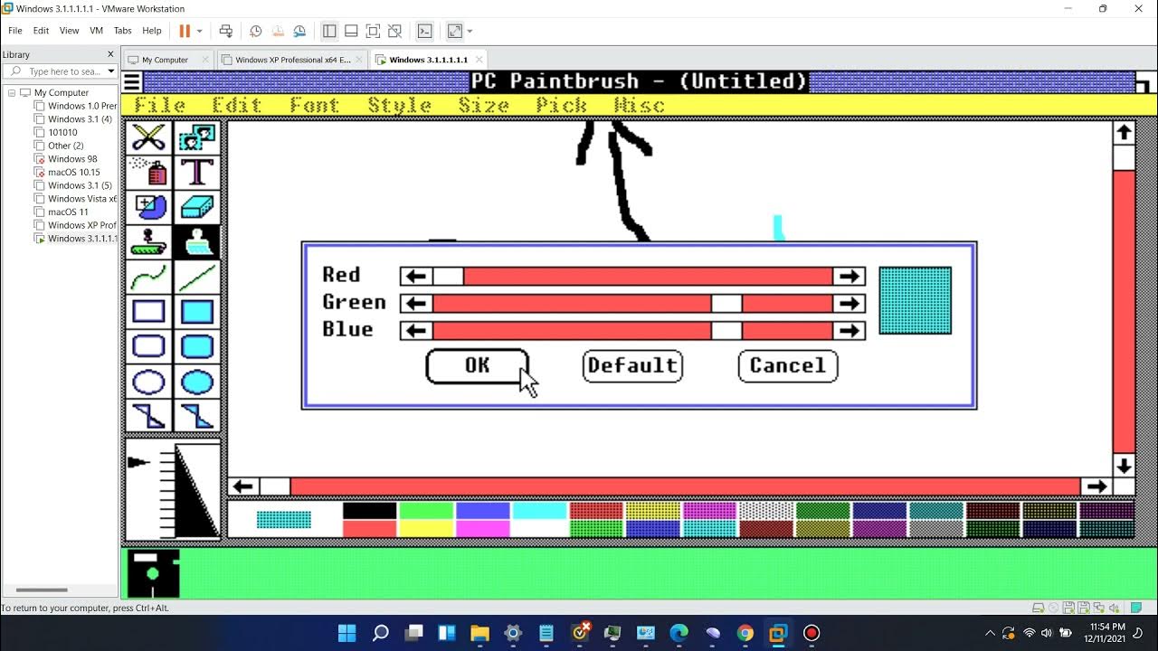Pick the solid magenta palette color
The width and height of the screenshot is (1158, 651).
pos(483,529)
